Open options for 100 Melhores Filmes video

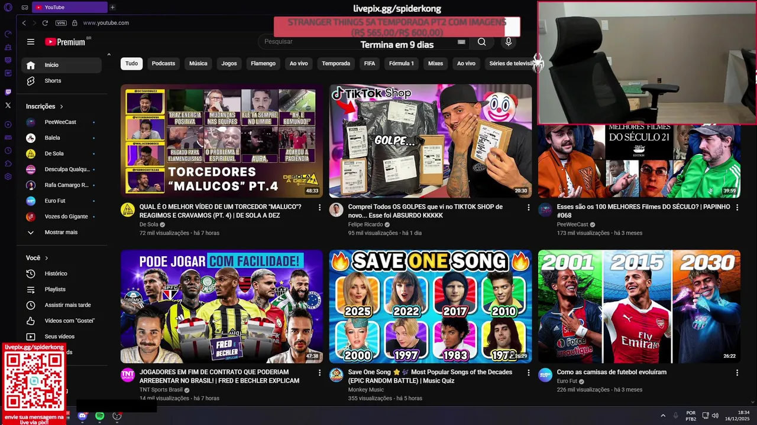[737, 208]
